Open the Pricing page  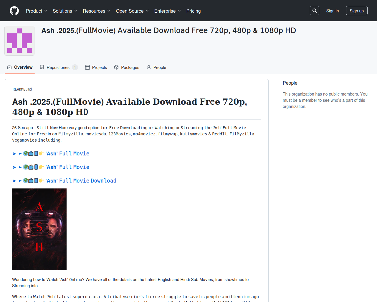194,11
